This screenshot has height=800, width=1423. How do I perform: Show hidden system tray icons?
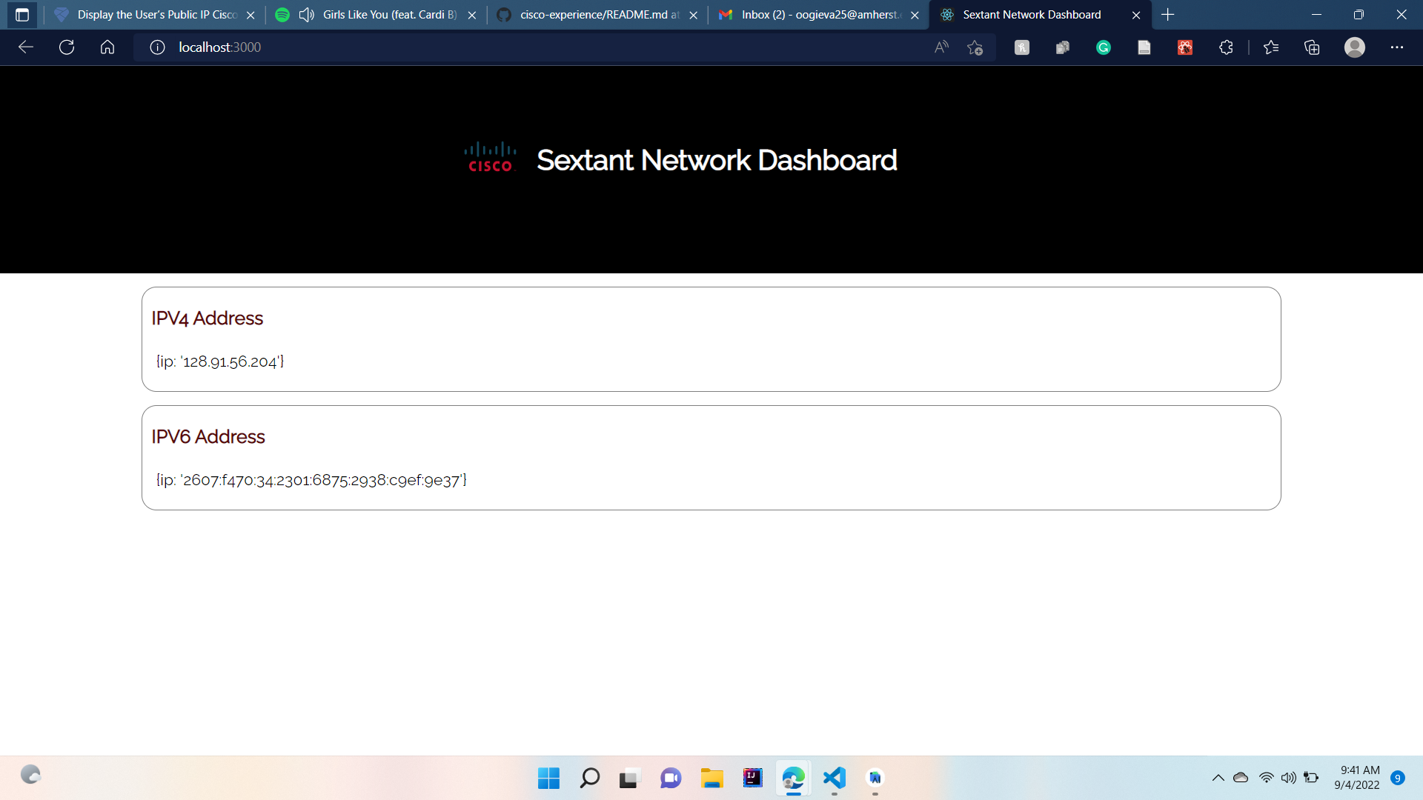[x=1218, y=778]
